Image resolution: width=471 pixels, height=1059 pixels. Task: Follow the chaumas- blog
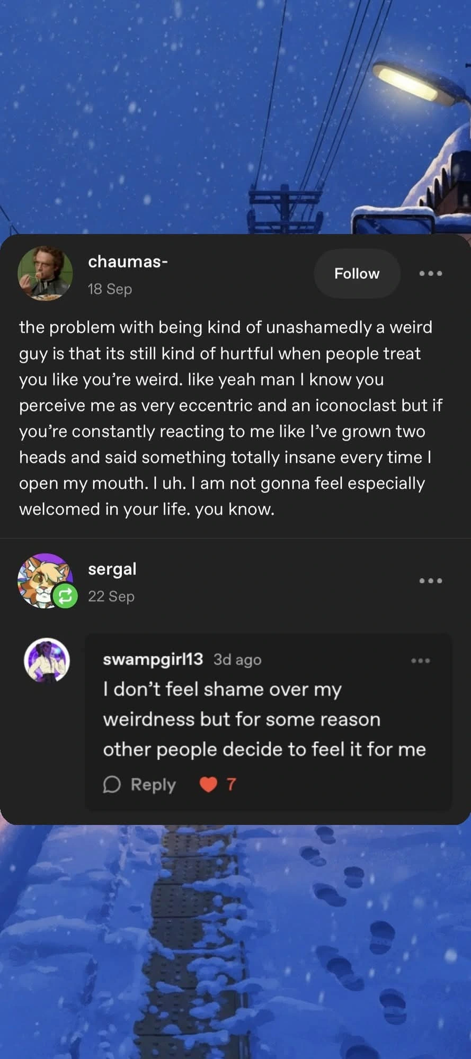(357, 273)
